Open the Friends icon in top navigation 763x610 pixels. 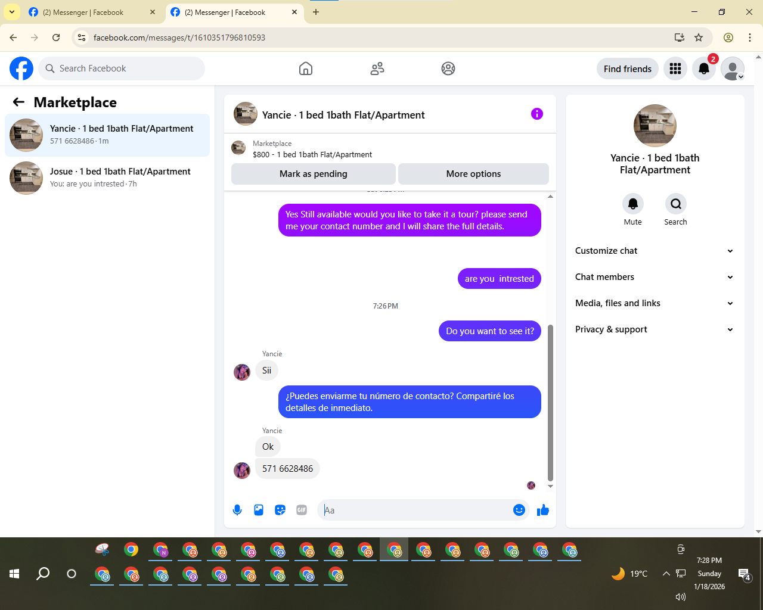pos(377,69)
